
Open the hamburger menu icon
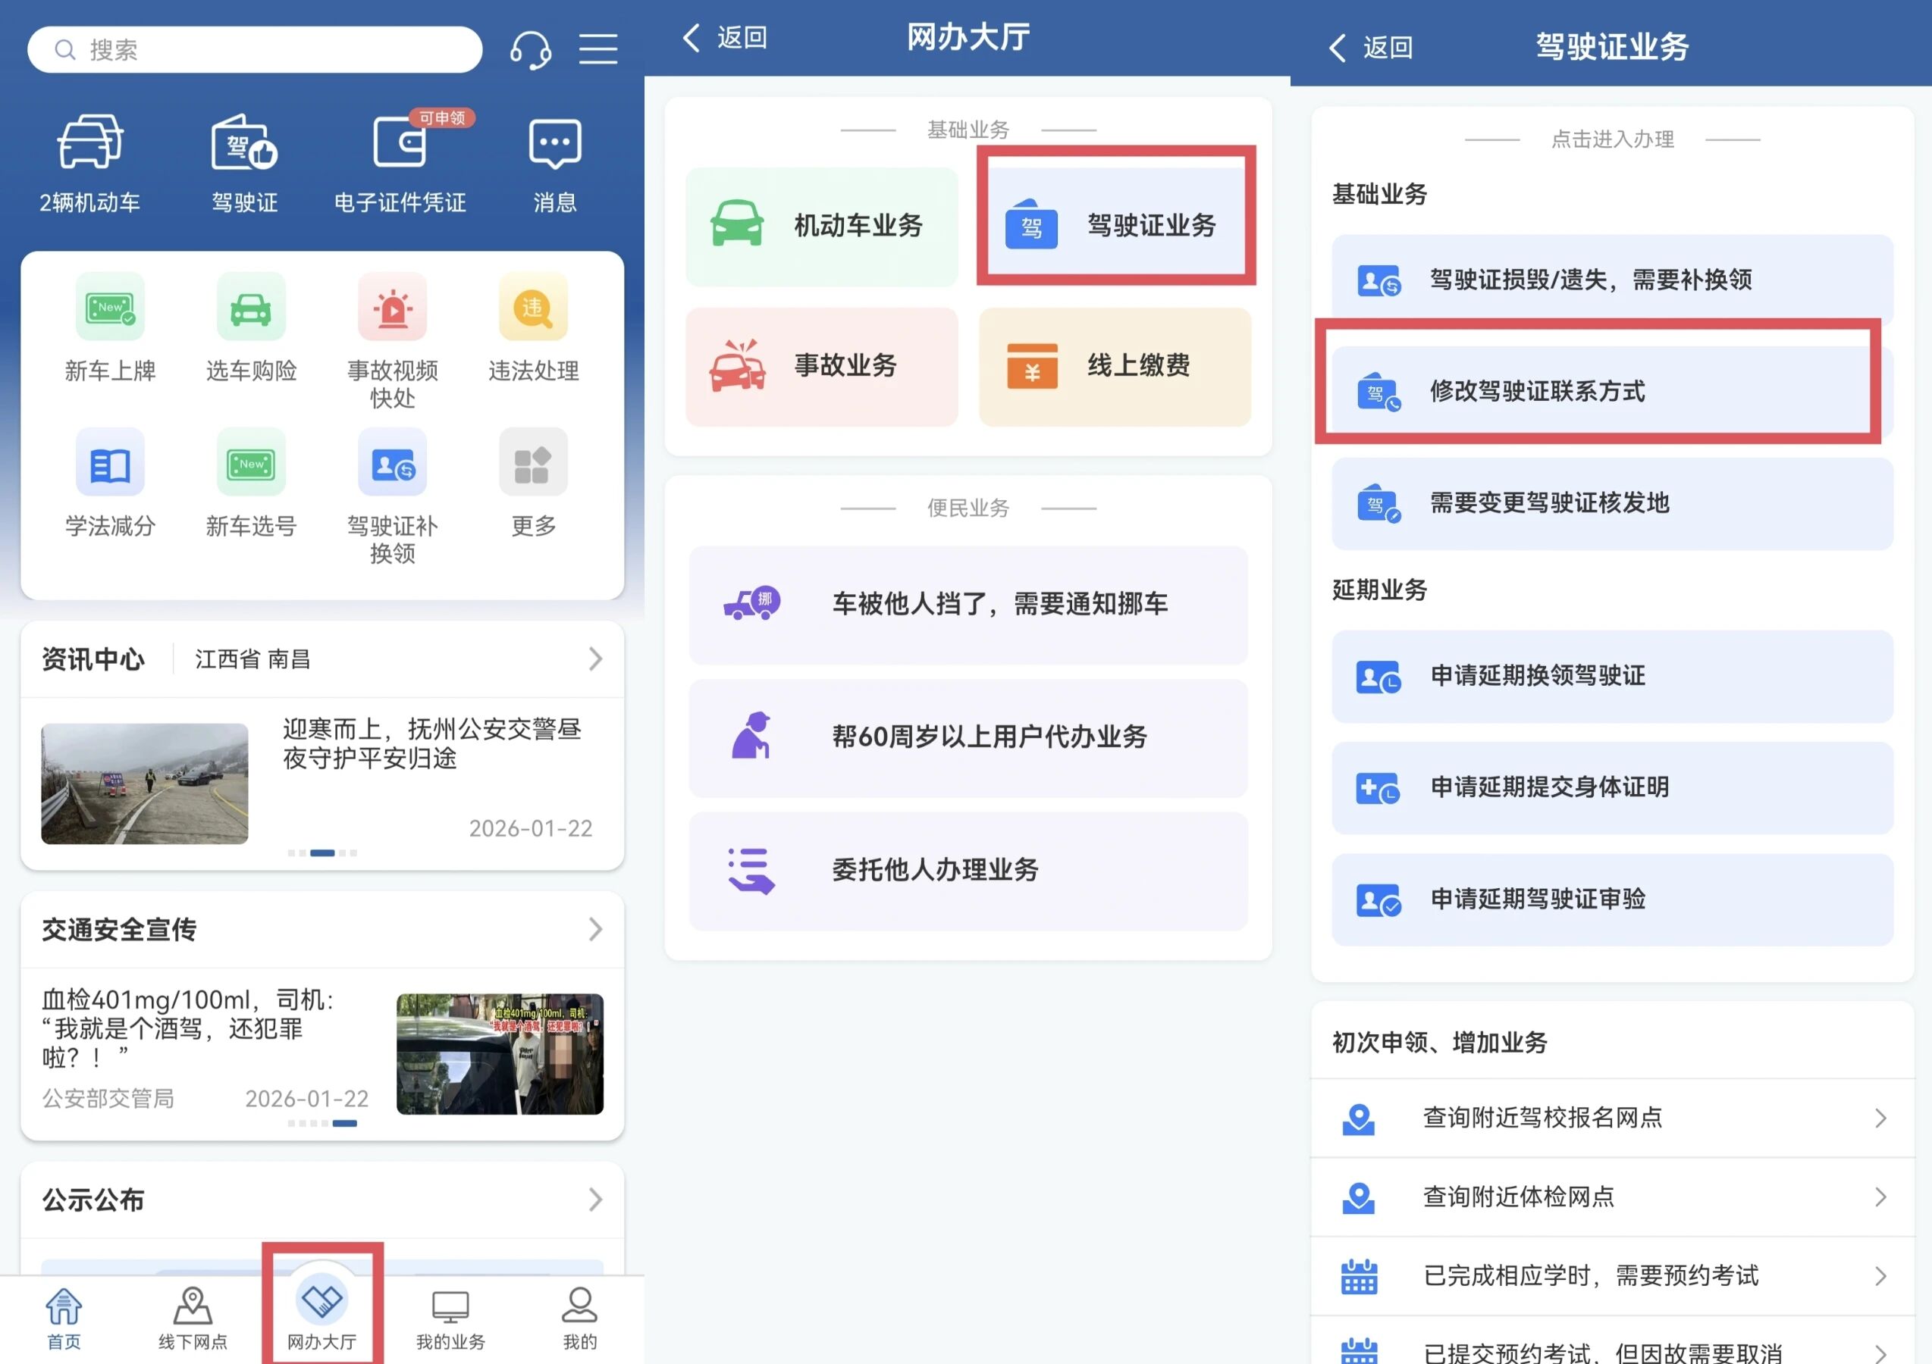[x=598, y=48]
